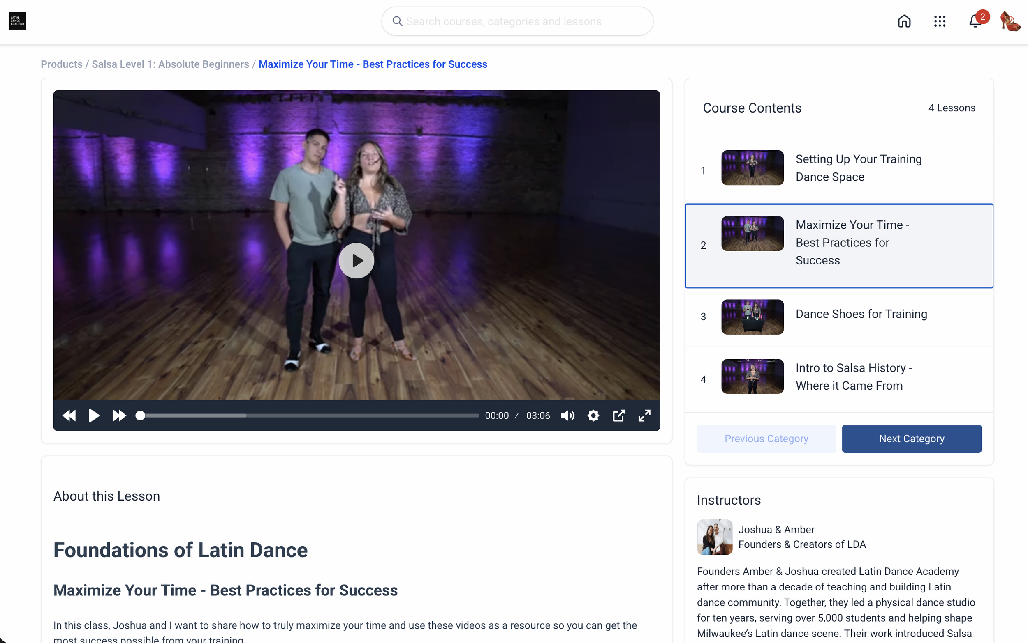Open the apps grid menu
1028x643 pixels.
click(940, 21)
